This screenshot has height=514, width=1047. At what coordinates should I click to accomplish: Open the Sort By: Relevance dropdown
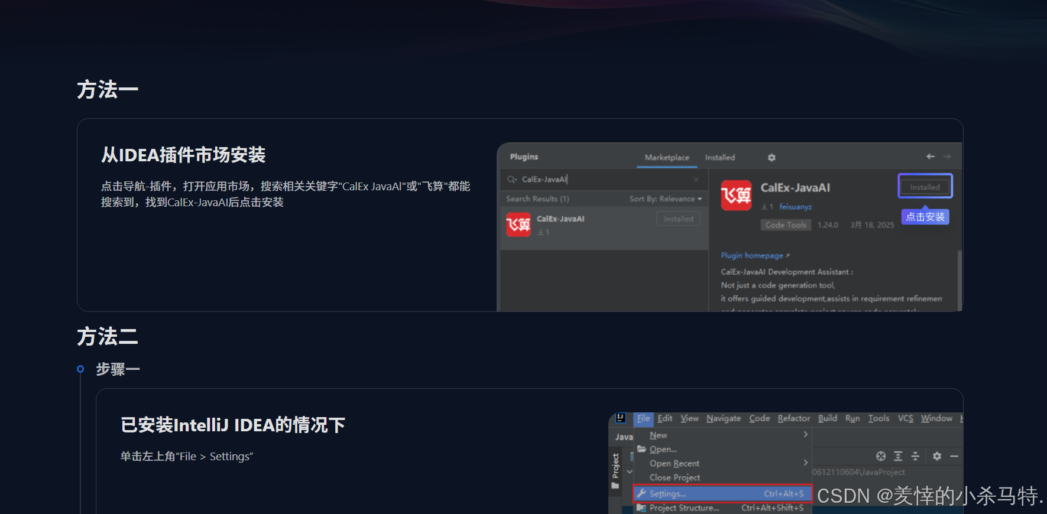click(x=666, y=199)
